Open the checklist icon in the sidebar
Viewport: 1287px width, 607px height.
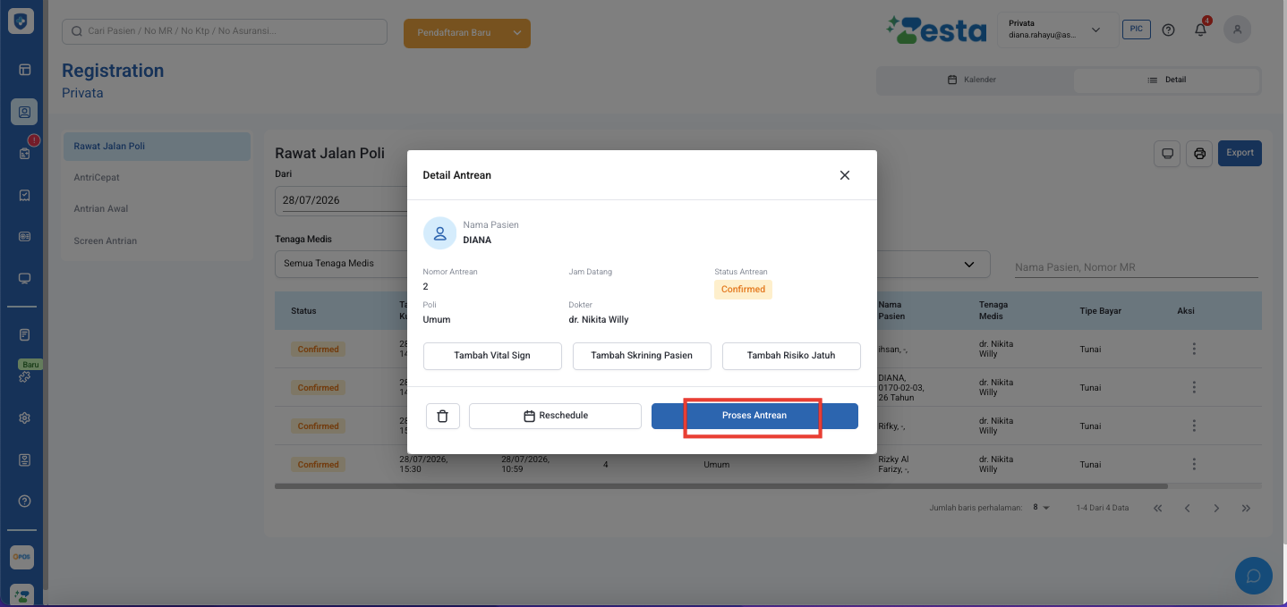[24, 195]
